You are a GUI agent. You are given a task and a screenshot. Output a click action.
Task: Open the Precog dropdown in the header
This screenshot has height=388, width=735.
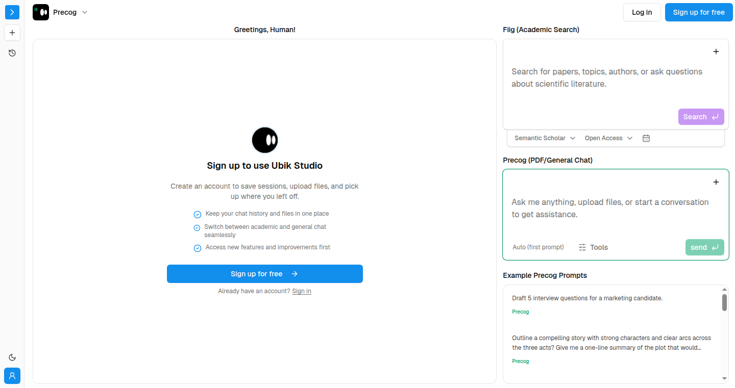coord(70,12)
